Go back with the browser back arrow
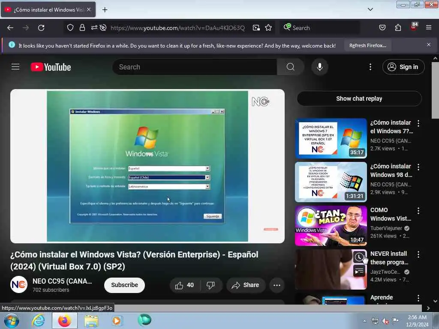This screenshot has width=439, height=329. pos(10,28)
